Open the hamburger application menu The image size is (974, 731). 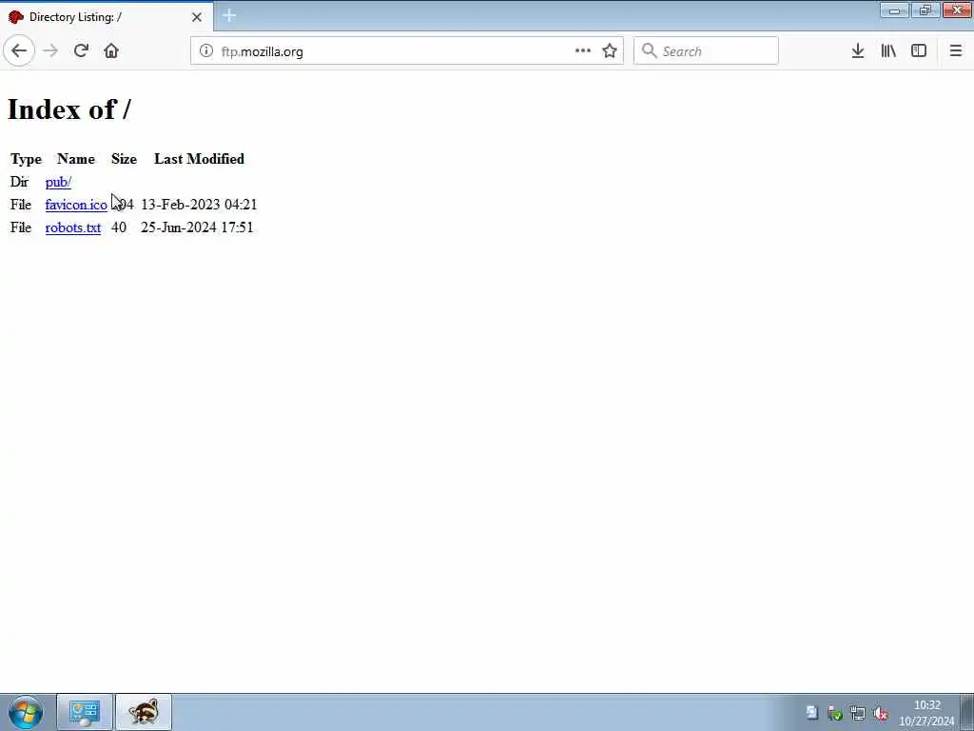click(x=955, y=51)
